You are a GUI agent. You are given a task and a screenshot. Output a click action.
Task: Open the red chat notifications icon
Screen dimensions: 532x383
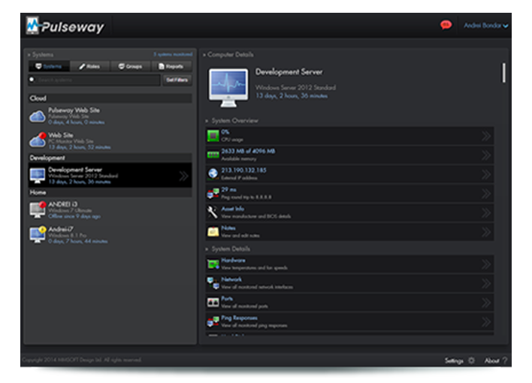[x=446, y=25]
